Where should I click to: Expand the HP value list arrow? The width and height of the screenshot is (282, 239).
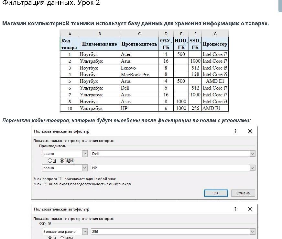pos(252,168)
